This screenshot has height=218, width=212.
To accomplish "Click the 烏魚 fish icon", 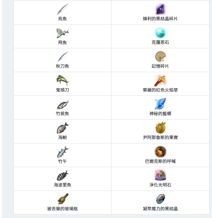I will [63, 9].
